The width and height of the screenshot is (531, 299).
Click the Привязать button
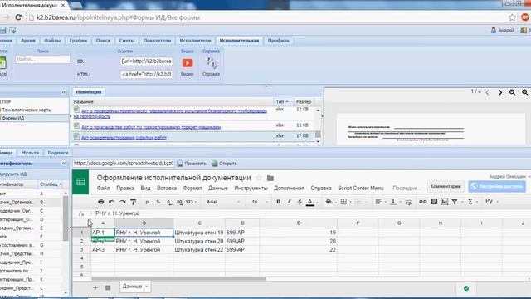click(192, 164)
